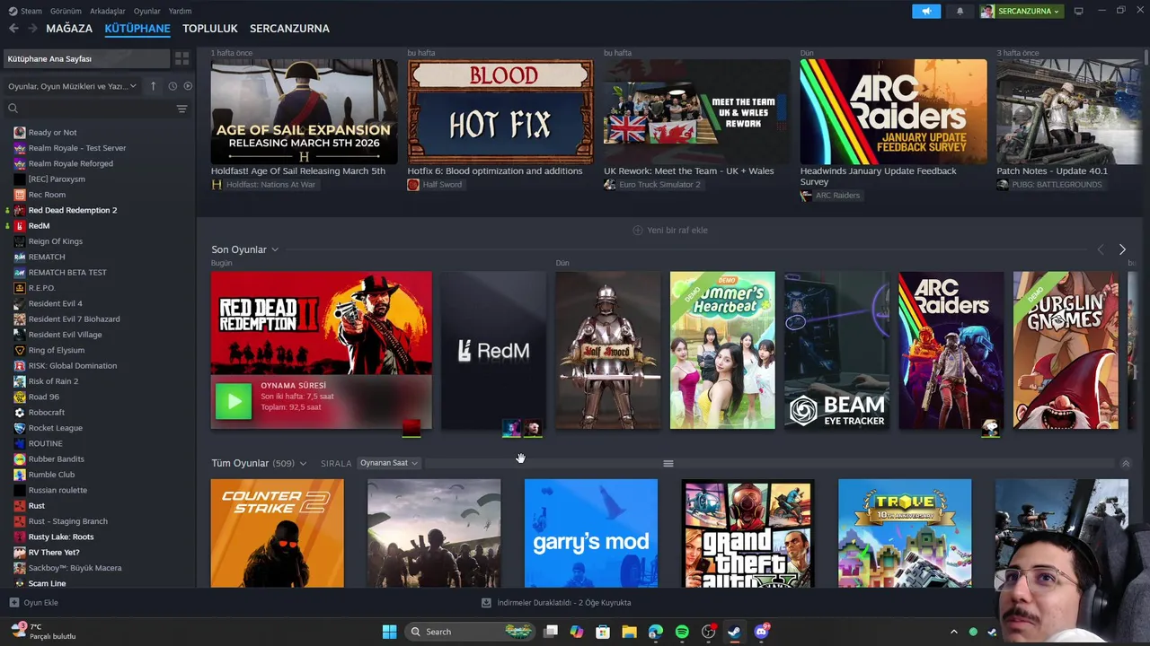The width and height of the screenshot is (1150, 646).
Task: Collapse the Tüm Oyunlar shelf chevron
Action: click(1125, 463)
